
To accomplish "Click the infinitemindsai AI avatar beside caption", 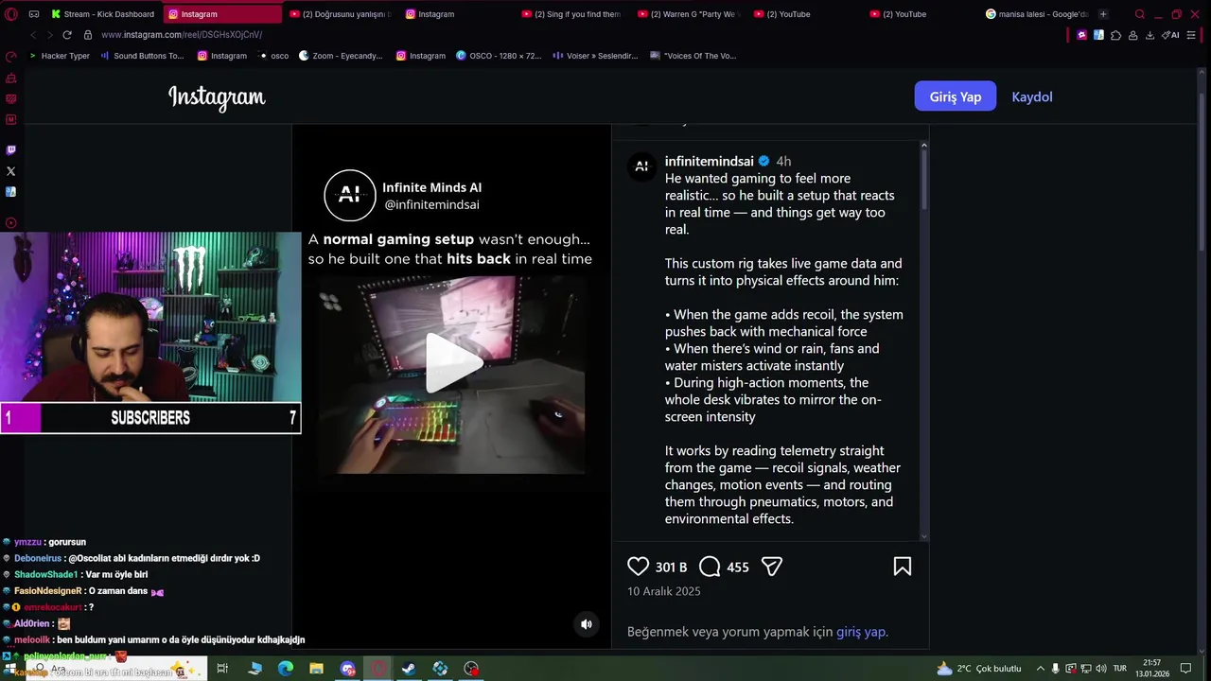I will (x=641, y=166).
